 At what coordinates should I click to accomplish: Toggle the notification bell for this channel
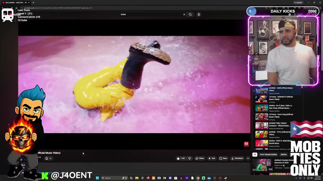[46, 158]
